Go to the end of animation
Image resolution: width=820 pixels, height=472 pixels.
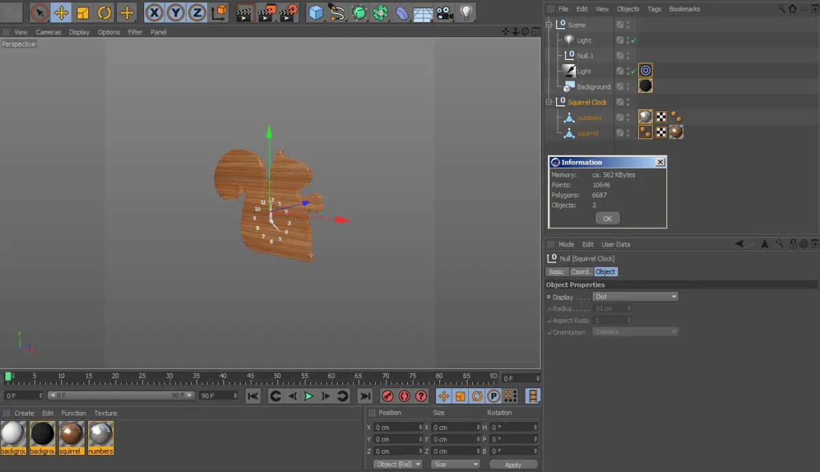click(366, 396)
